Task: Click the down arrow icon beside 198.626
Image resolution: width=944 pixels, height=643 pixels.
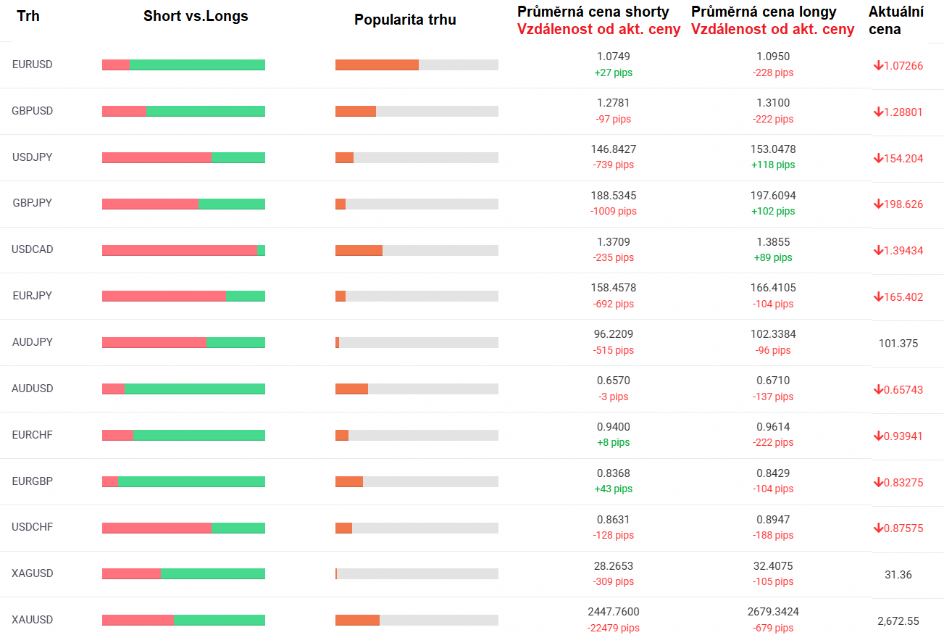Action: click(x=878, y=204)
